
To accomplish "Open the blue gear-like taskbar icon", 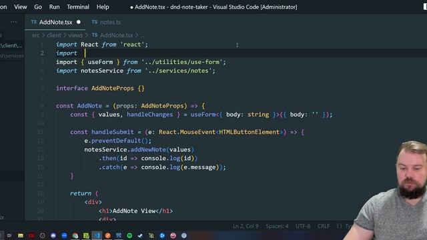I will click(162, 235).
